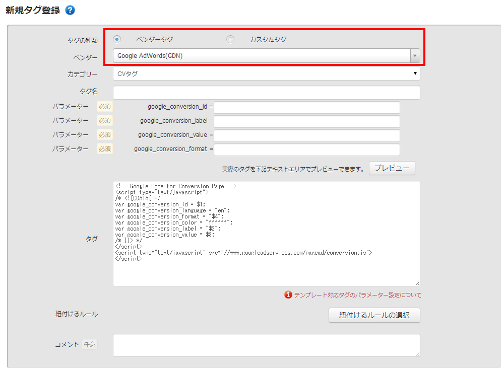
Task: Select the カスタムタグ radio button
Action: click(230, 39)
